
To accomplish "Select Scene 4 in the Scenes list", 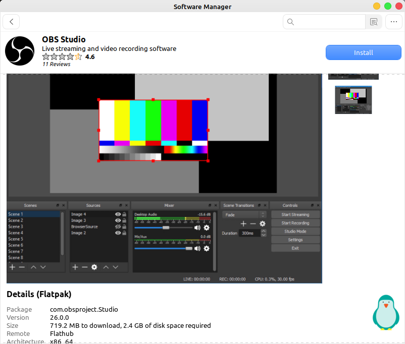I will point(33,233).
